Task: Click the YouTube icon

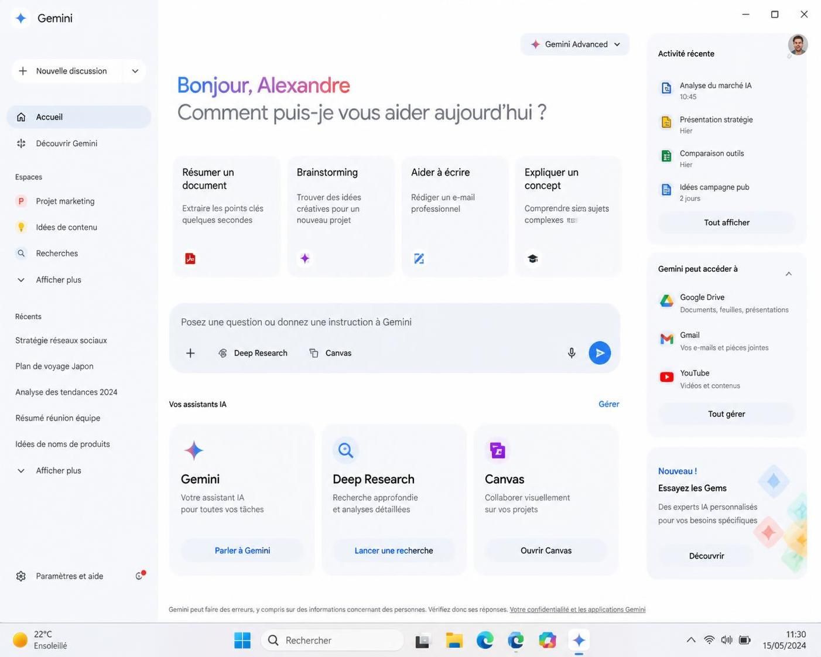Action: pos(667,377)
